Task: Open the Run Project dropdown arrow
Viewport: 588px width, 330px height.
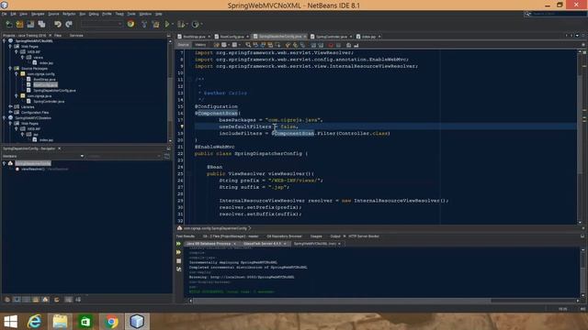Action: 173,25
